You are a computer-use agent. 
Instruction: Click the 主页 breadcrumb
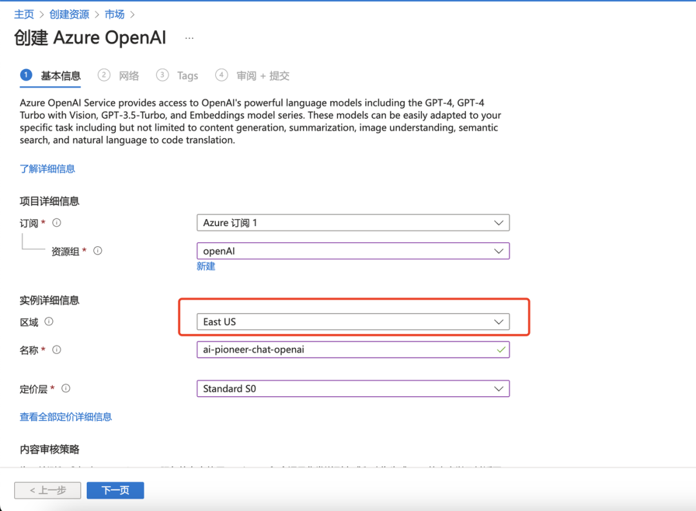click(x=24, y=14)
